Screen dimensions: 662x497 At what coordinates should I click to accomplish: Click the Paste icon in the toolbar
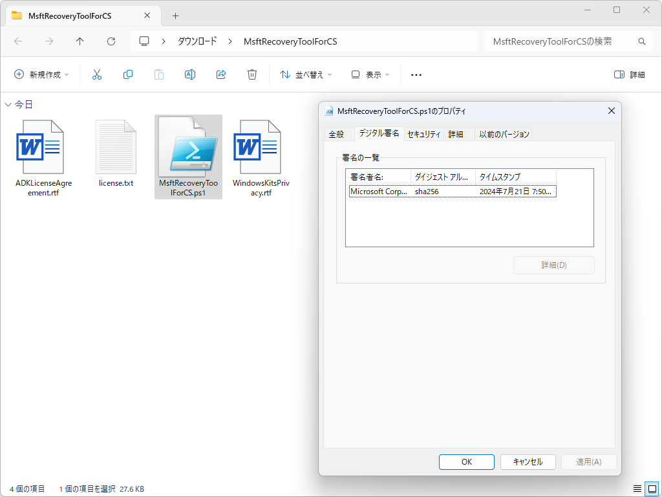(x=158, y=74)
